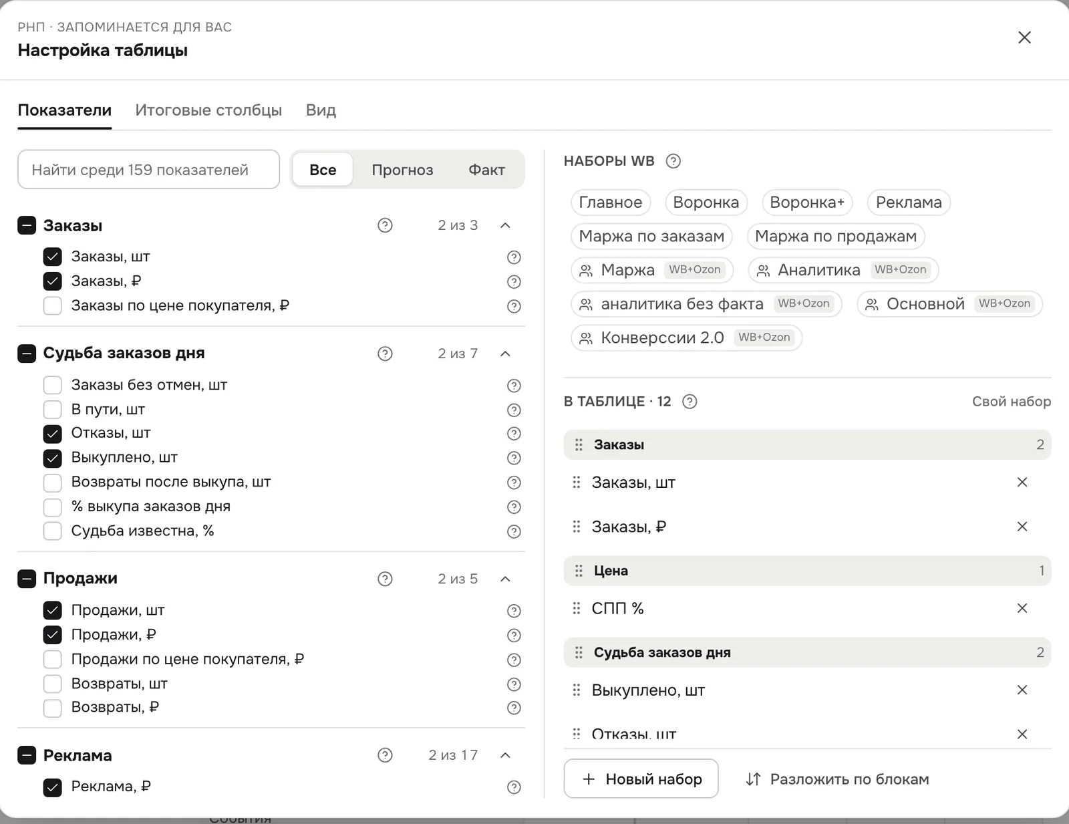Screen dimensions: 1069x824
Task: Show help for Заказы без отмен, шт
Action: point(514,386)
